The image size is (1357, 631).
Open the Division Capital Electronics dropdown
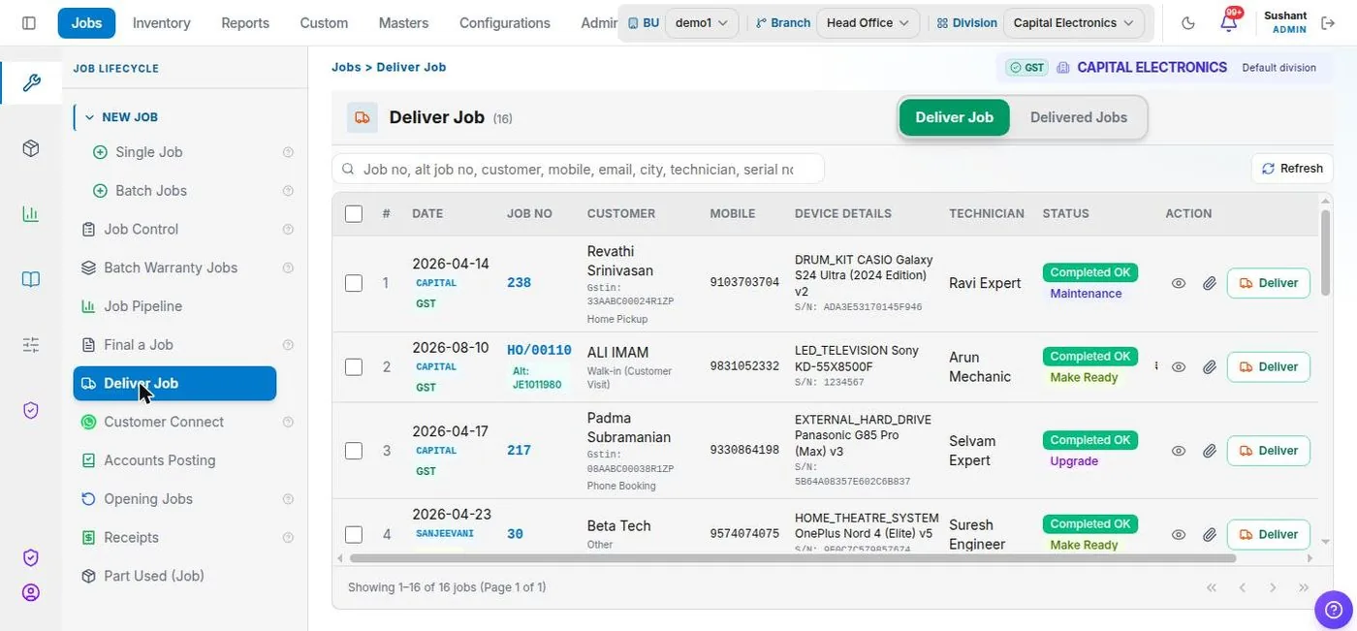(x=1073, y=22)
